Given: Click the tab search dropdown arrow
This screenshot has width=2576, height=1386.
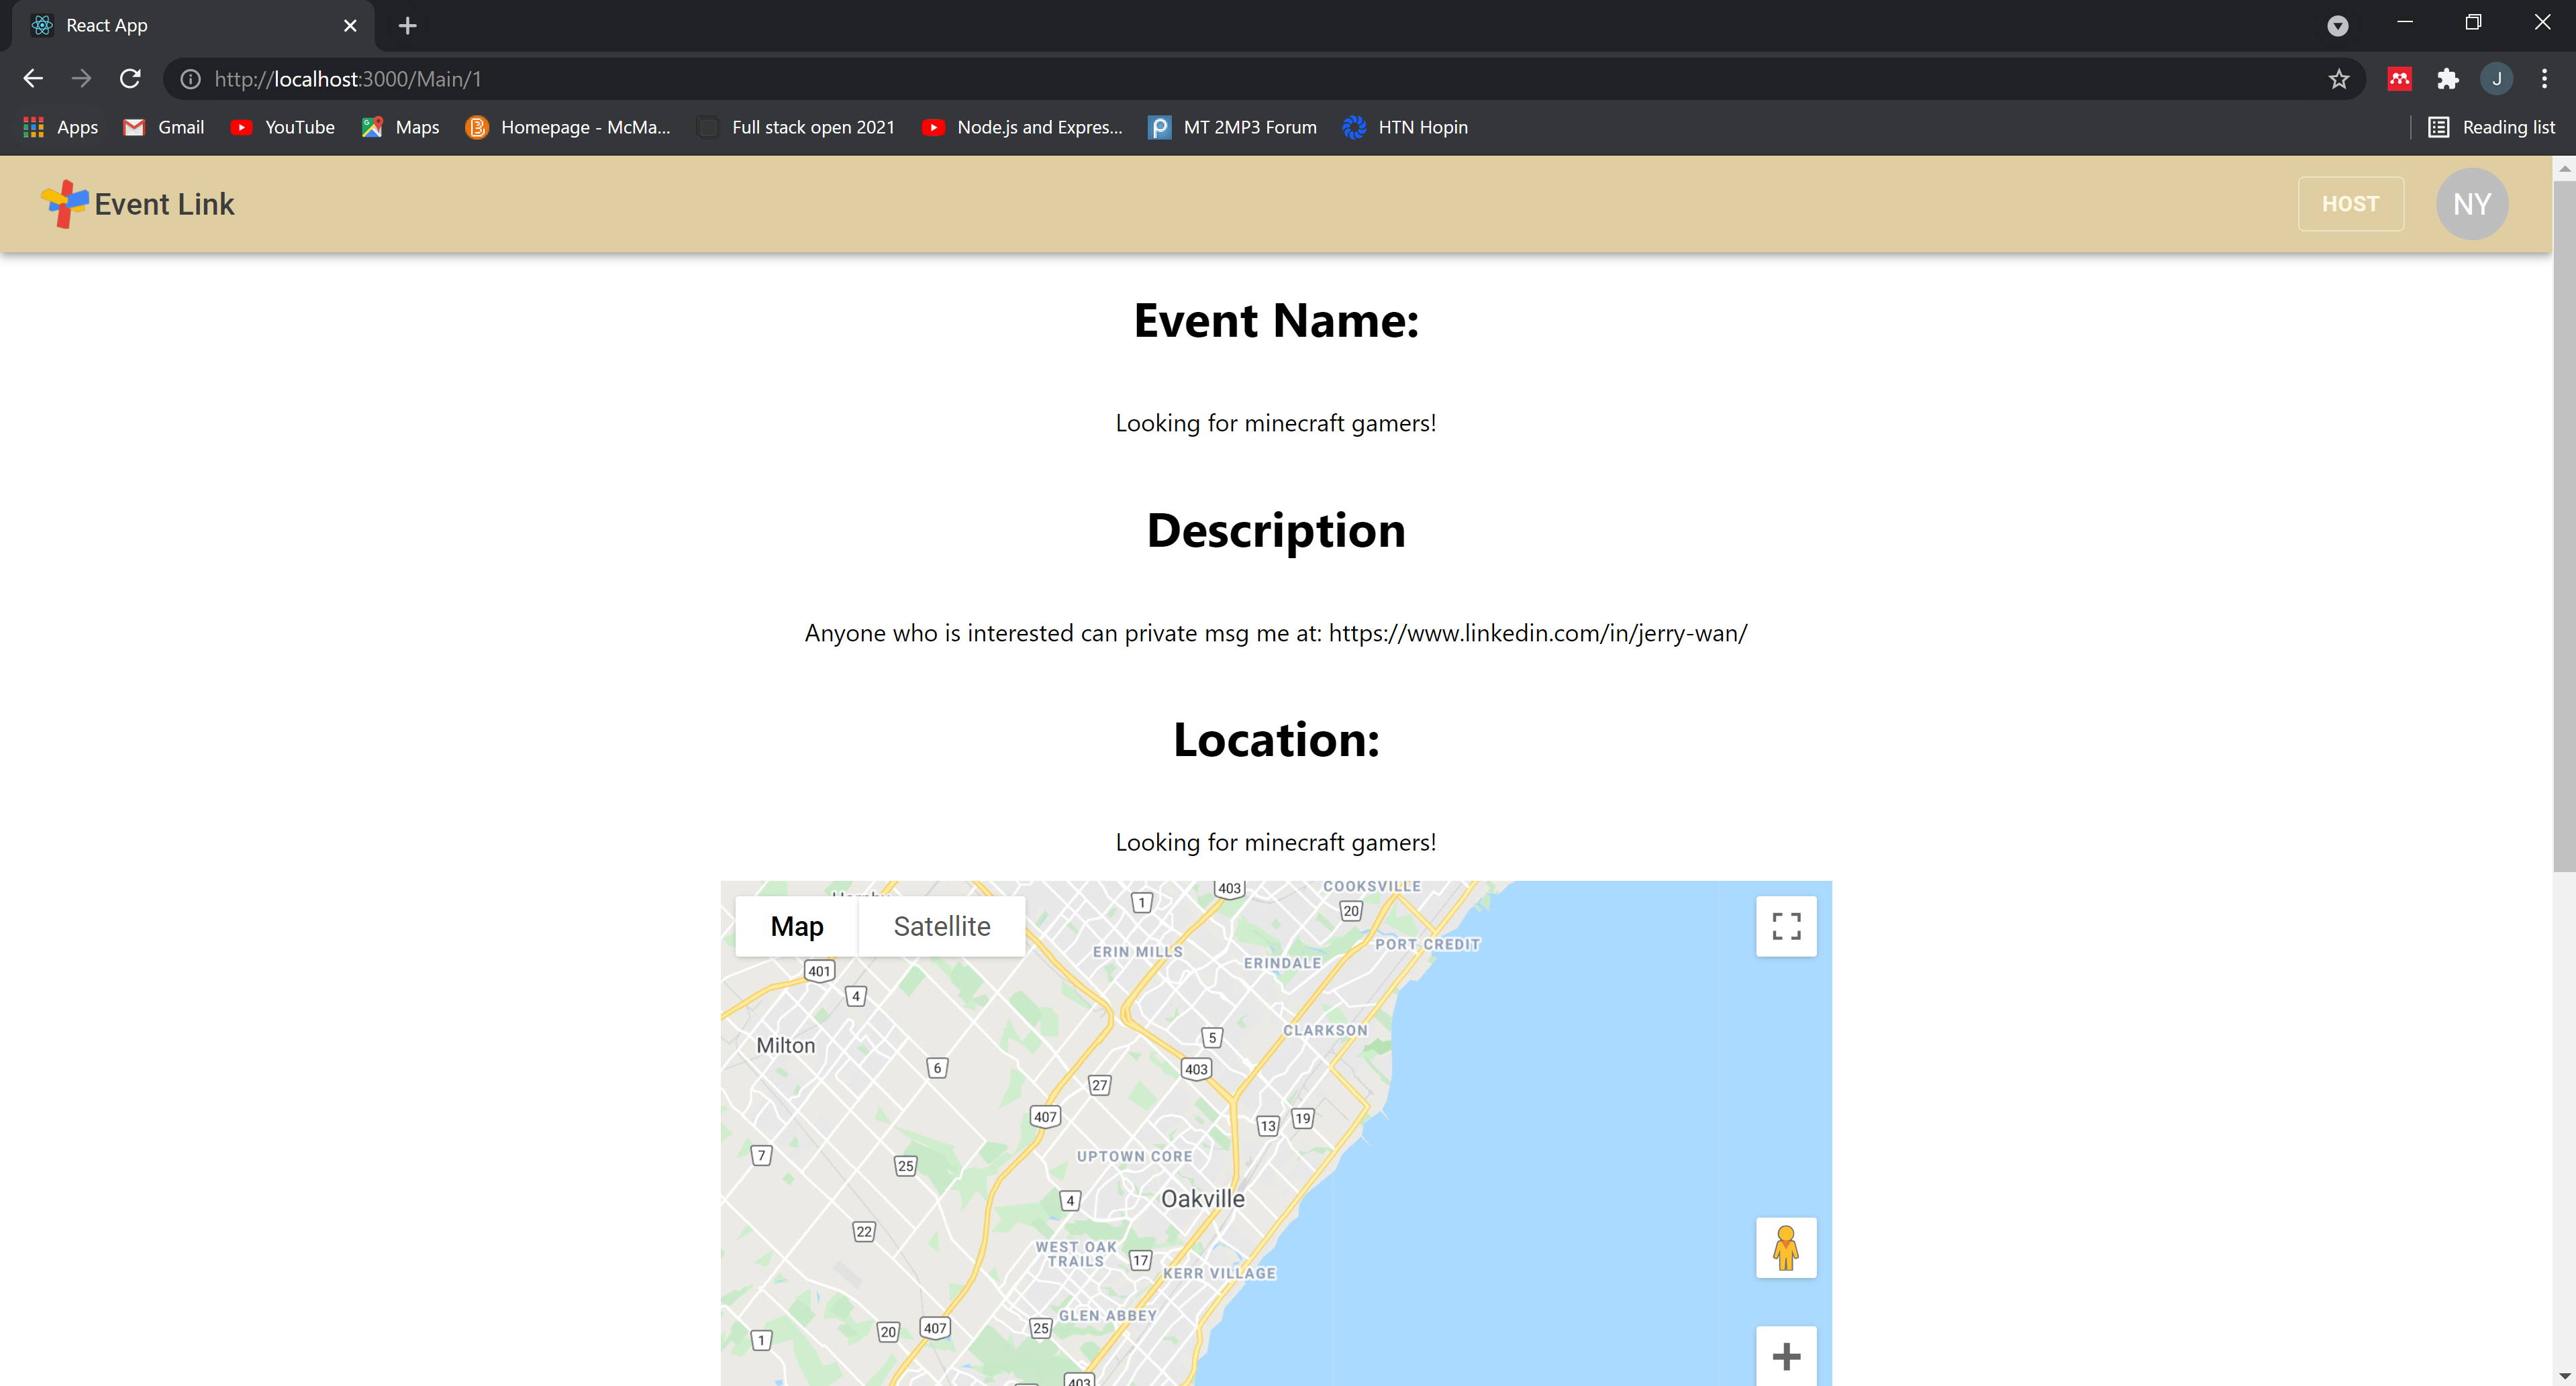Looking at the screenshot, I should 2337,26.
